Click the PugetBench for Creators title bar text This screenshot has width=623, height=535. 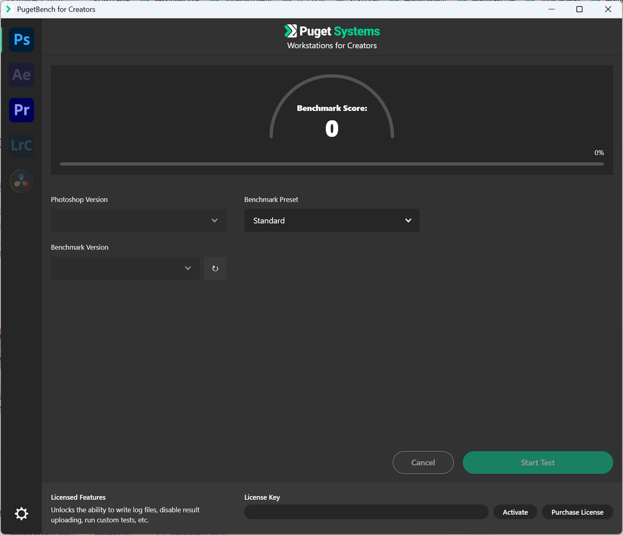tap(56, 9)
